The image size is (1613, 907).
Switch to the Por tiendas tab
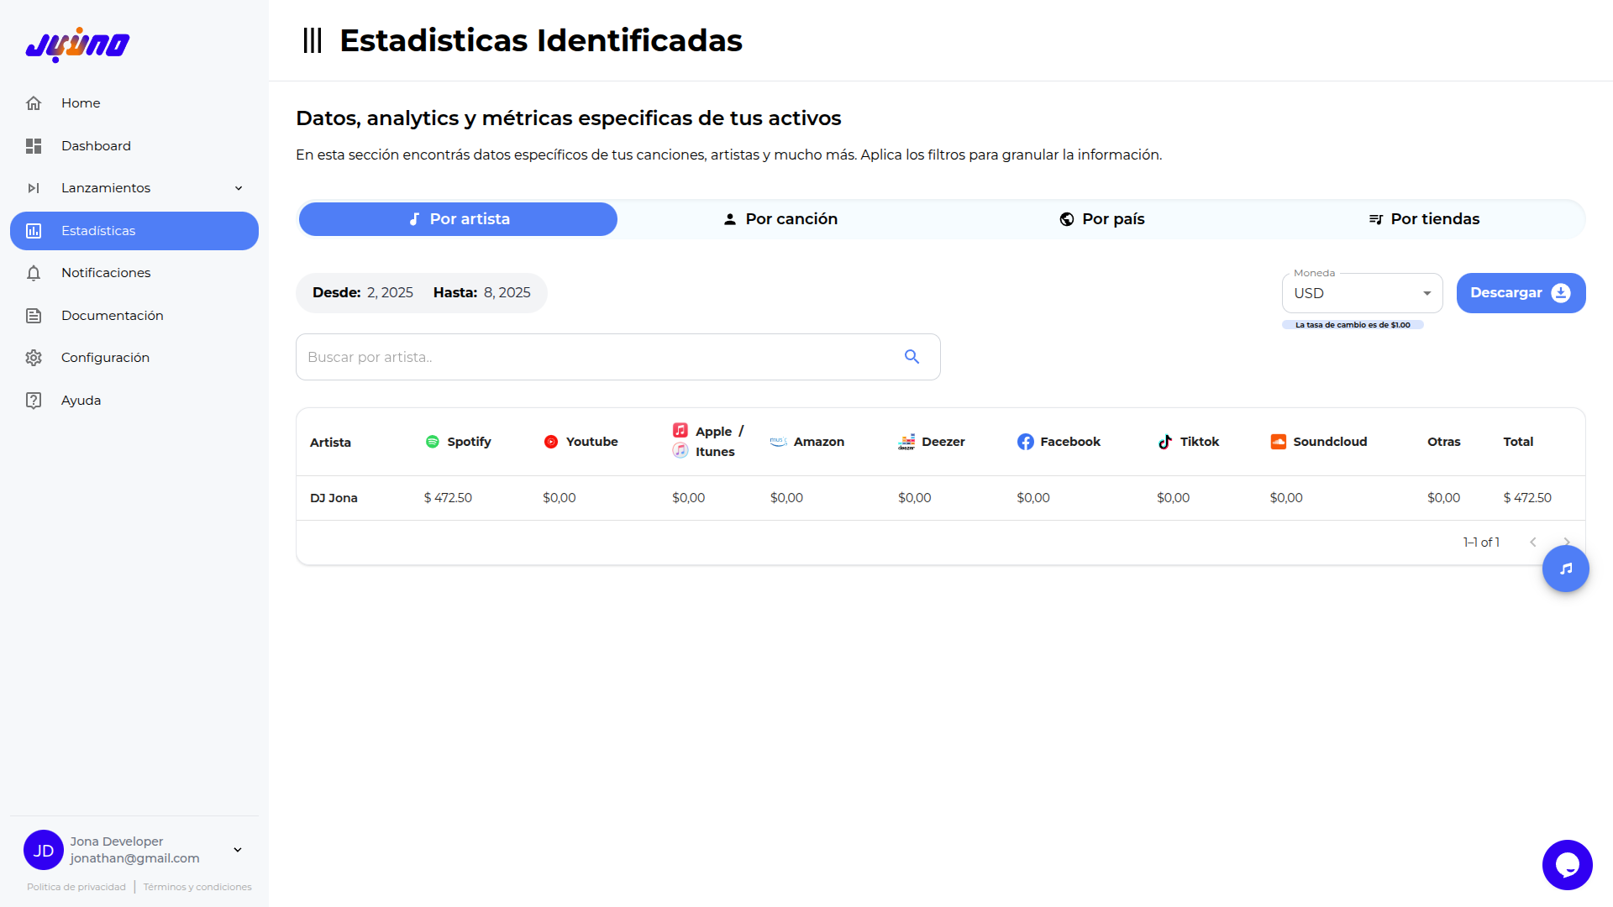click(1423, 219)
